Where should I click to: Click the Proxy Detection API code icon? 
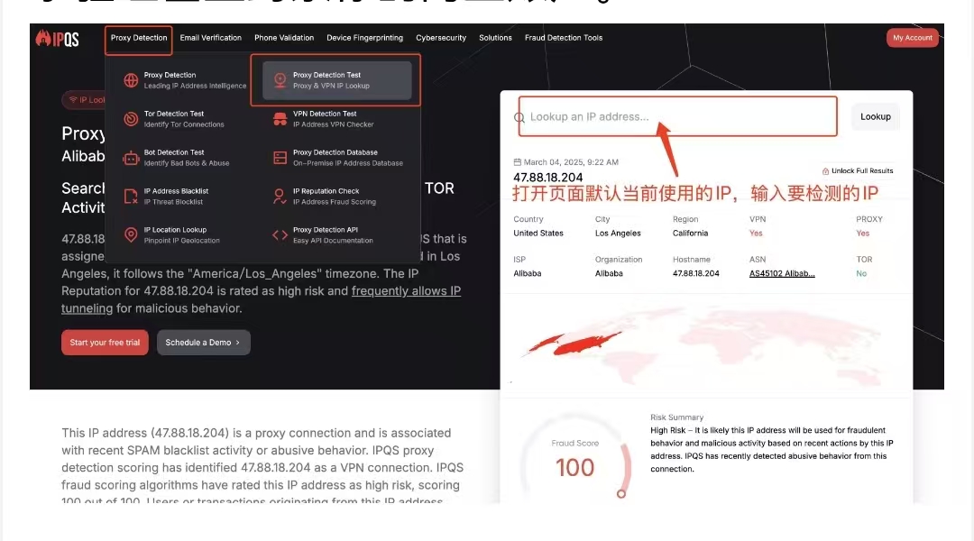pyautogui.click(x=280, y=234)
